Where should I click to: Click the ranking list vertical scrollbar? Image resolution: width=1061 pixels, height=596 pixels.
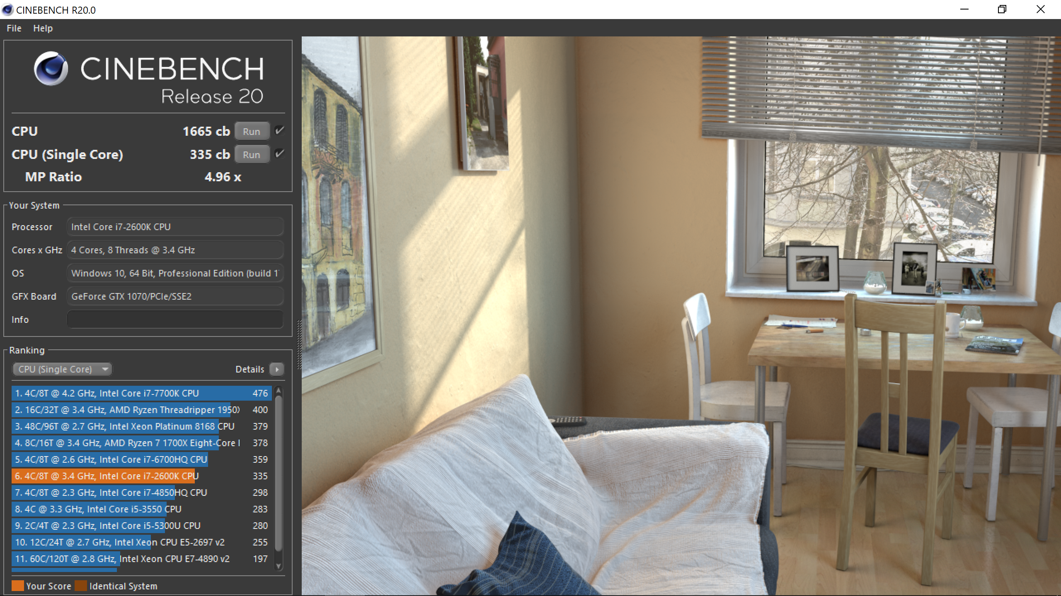click(279, 472)
